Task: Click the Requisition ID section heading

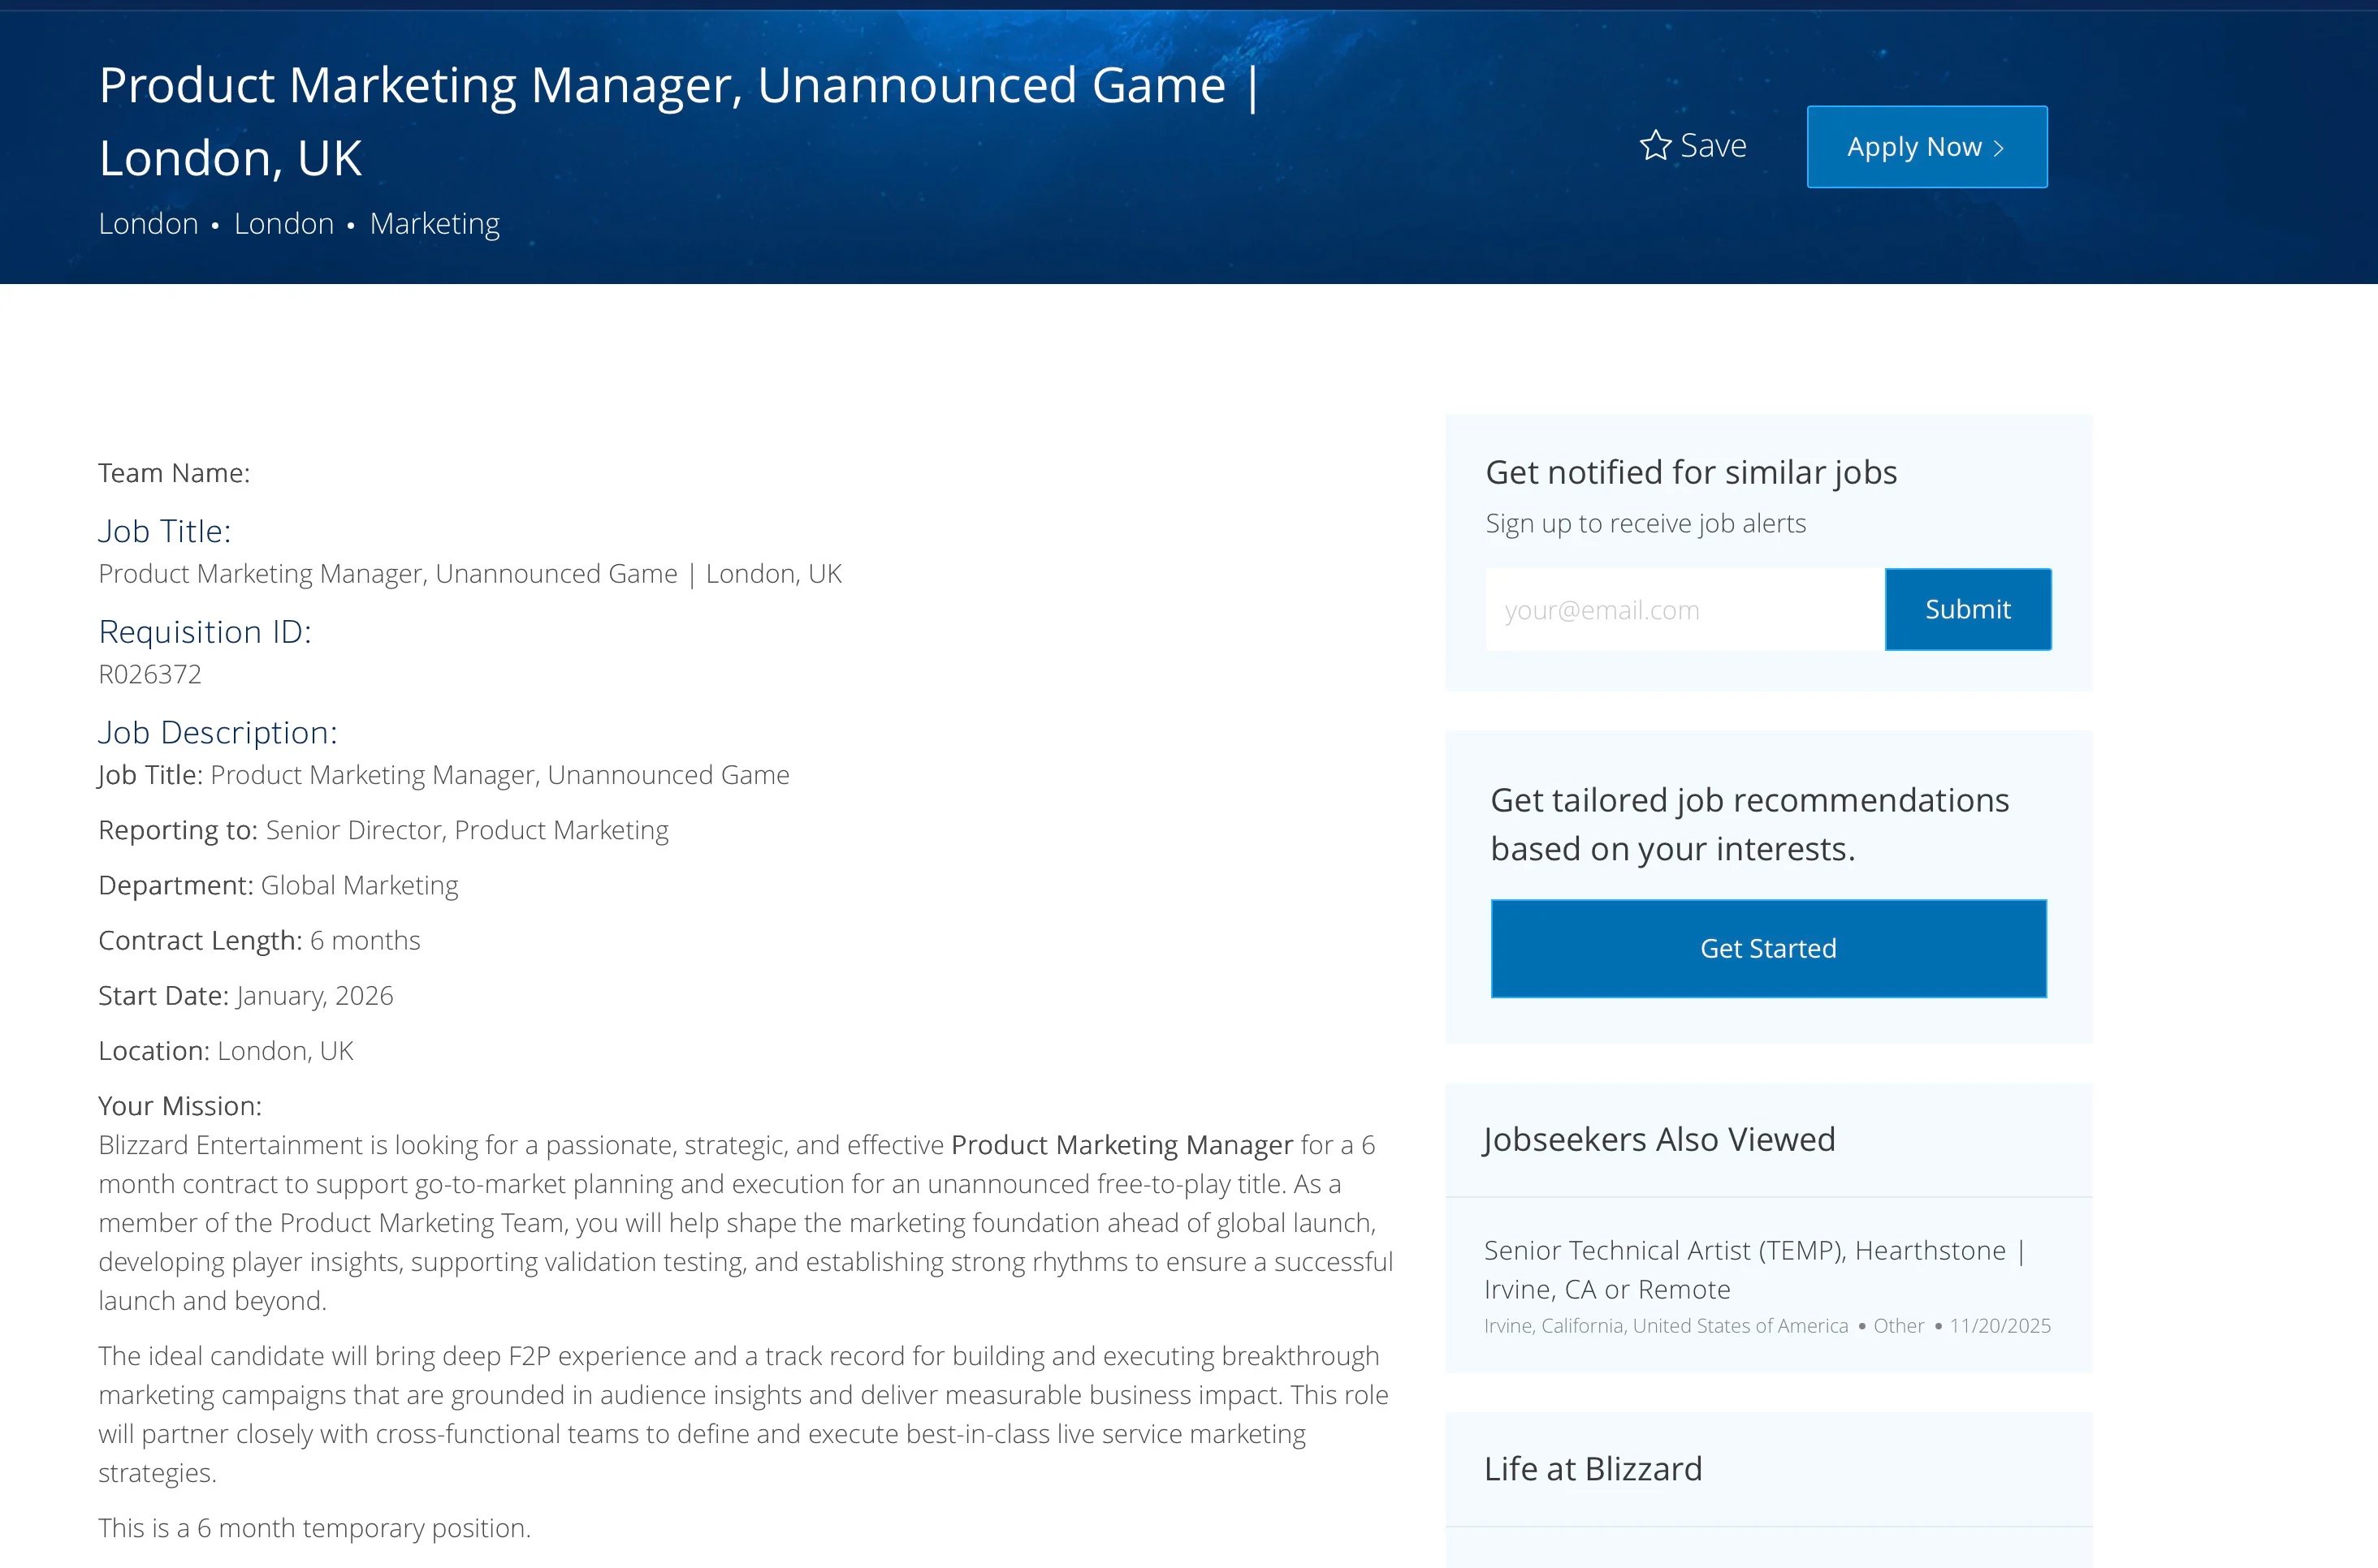Action: (x=205, y=632)
